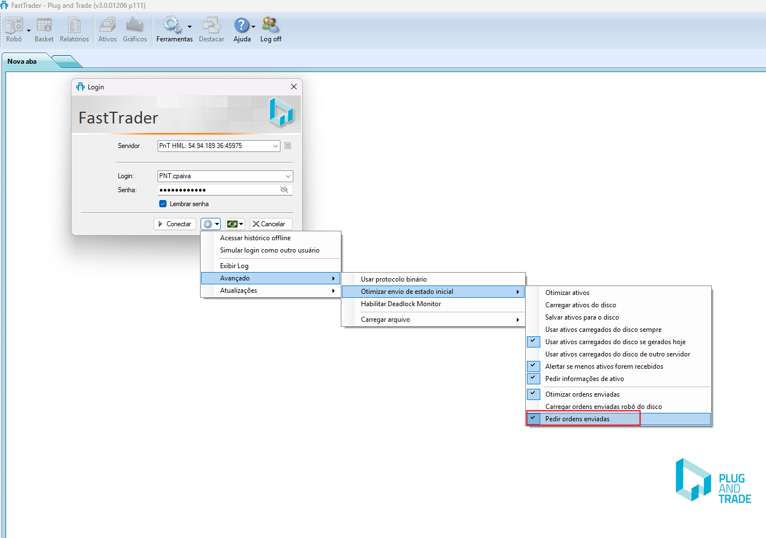This screenshot has height=538, width=766.
Task: Expand the Servidor dropdown list
Action: [275, 146]
